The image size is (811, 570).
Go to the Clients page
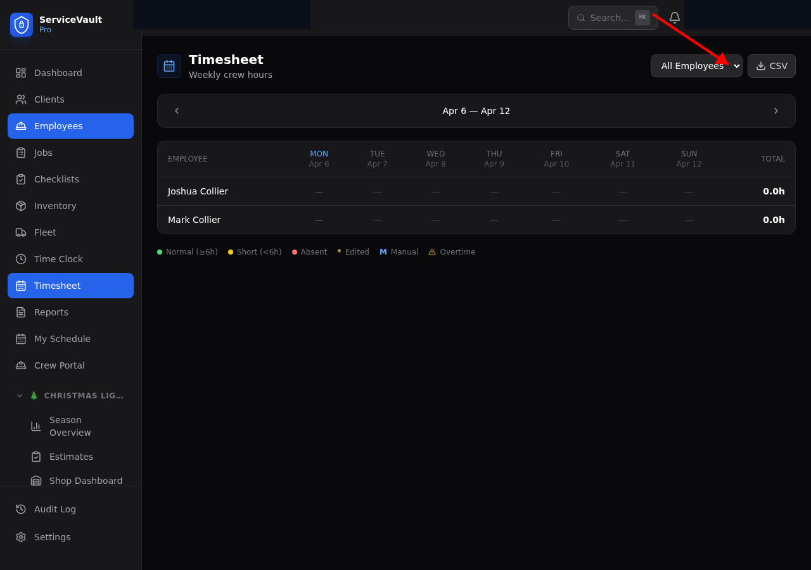(x=49, y=99)
